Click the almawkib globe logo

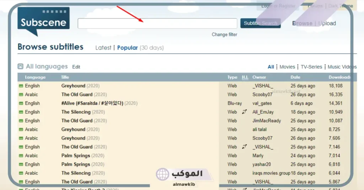click(162, 174)
